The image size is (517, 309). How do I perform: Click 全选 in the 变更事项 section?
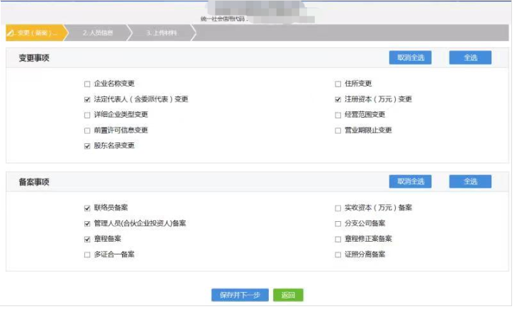point(470,58)
